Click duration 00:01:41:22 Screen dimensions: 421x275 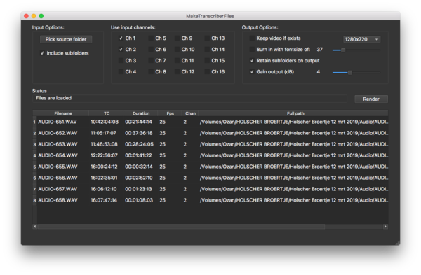[x=138, y=155]
